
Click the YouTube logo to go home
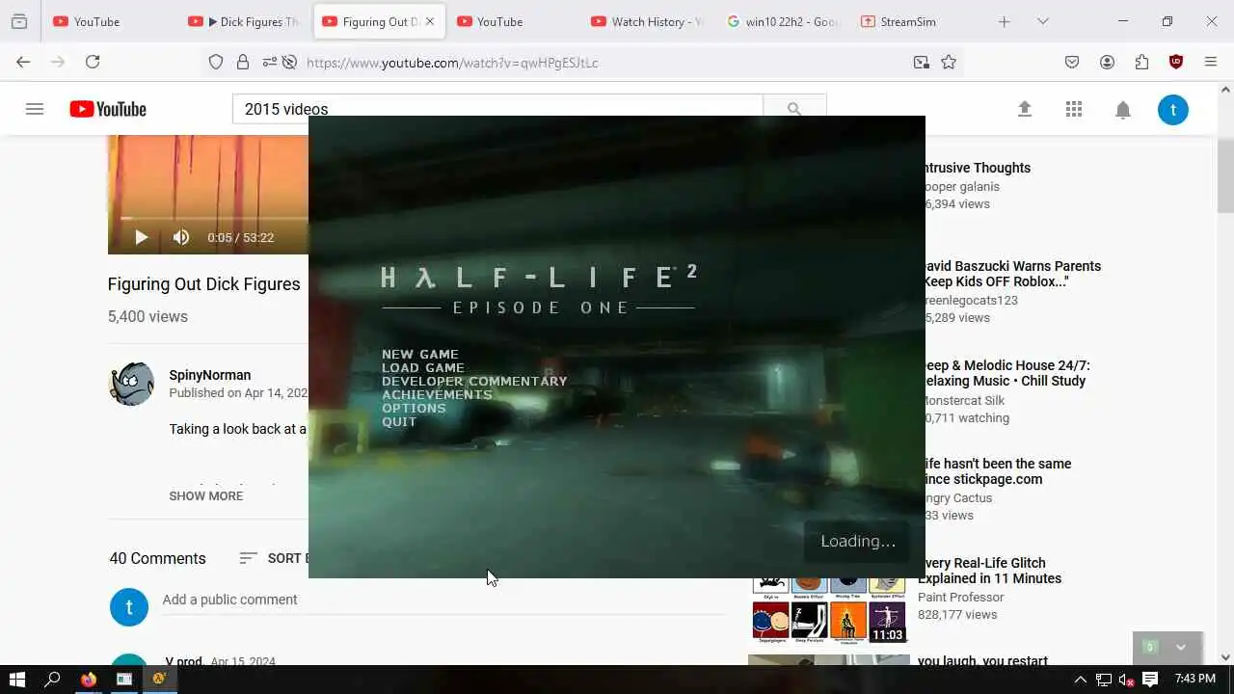pos(108,109)
